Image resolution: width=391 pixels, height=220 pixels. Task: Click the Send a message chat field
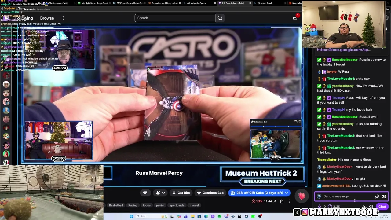pos(351,196)
